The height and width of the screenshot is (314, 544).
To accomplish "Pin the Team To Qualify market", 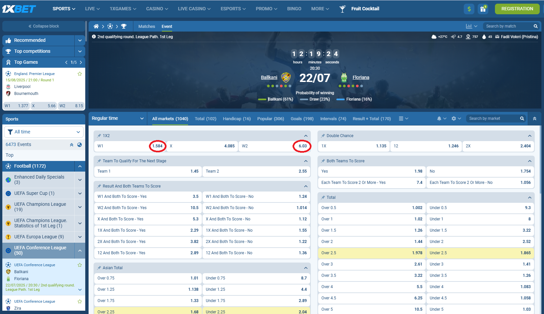I will (x=99, y=161).
